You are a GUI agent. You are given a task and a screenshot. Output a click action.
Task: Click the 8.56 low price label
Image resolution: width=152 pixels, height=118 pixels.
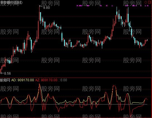8,74
